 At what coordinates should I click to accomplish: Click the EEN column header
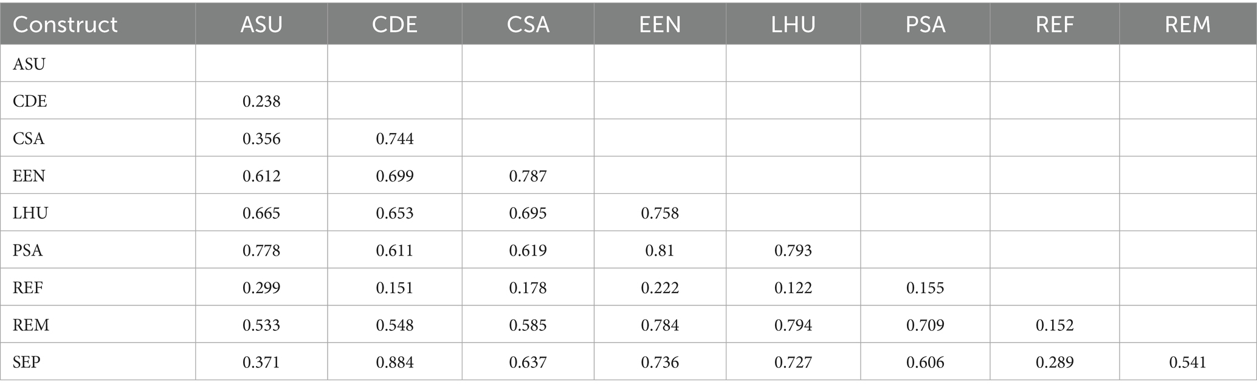pos(659,24)
